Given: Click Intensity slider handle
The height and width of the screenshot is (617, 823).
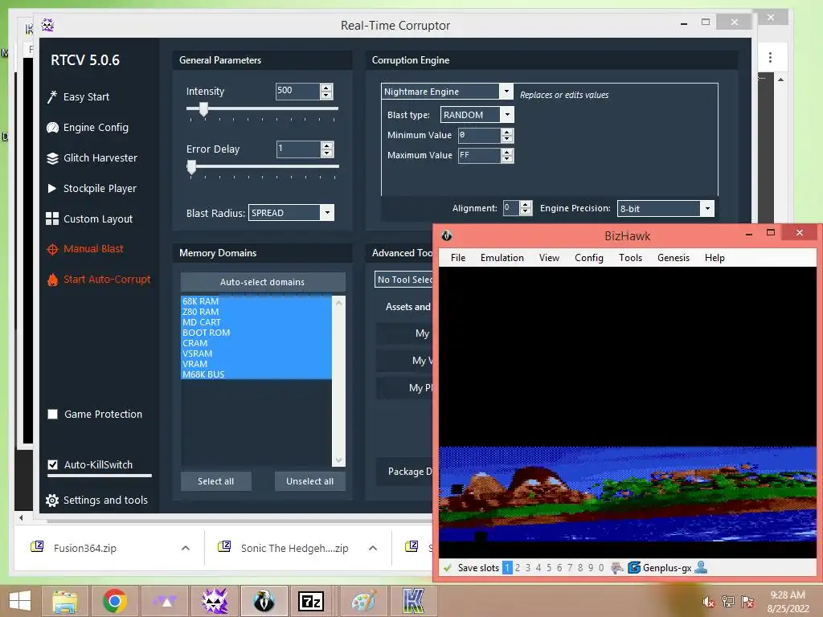Looking at the screenshot, I should click(x=203, y=109).
